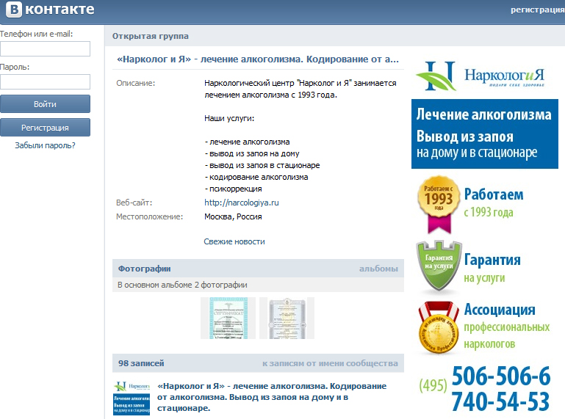Click the phone number 740-54-53
The image size is (565, 419).
[x=500, y=401]
